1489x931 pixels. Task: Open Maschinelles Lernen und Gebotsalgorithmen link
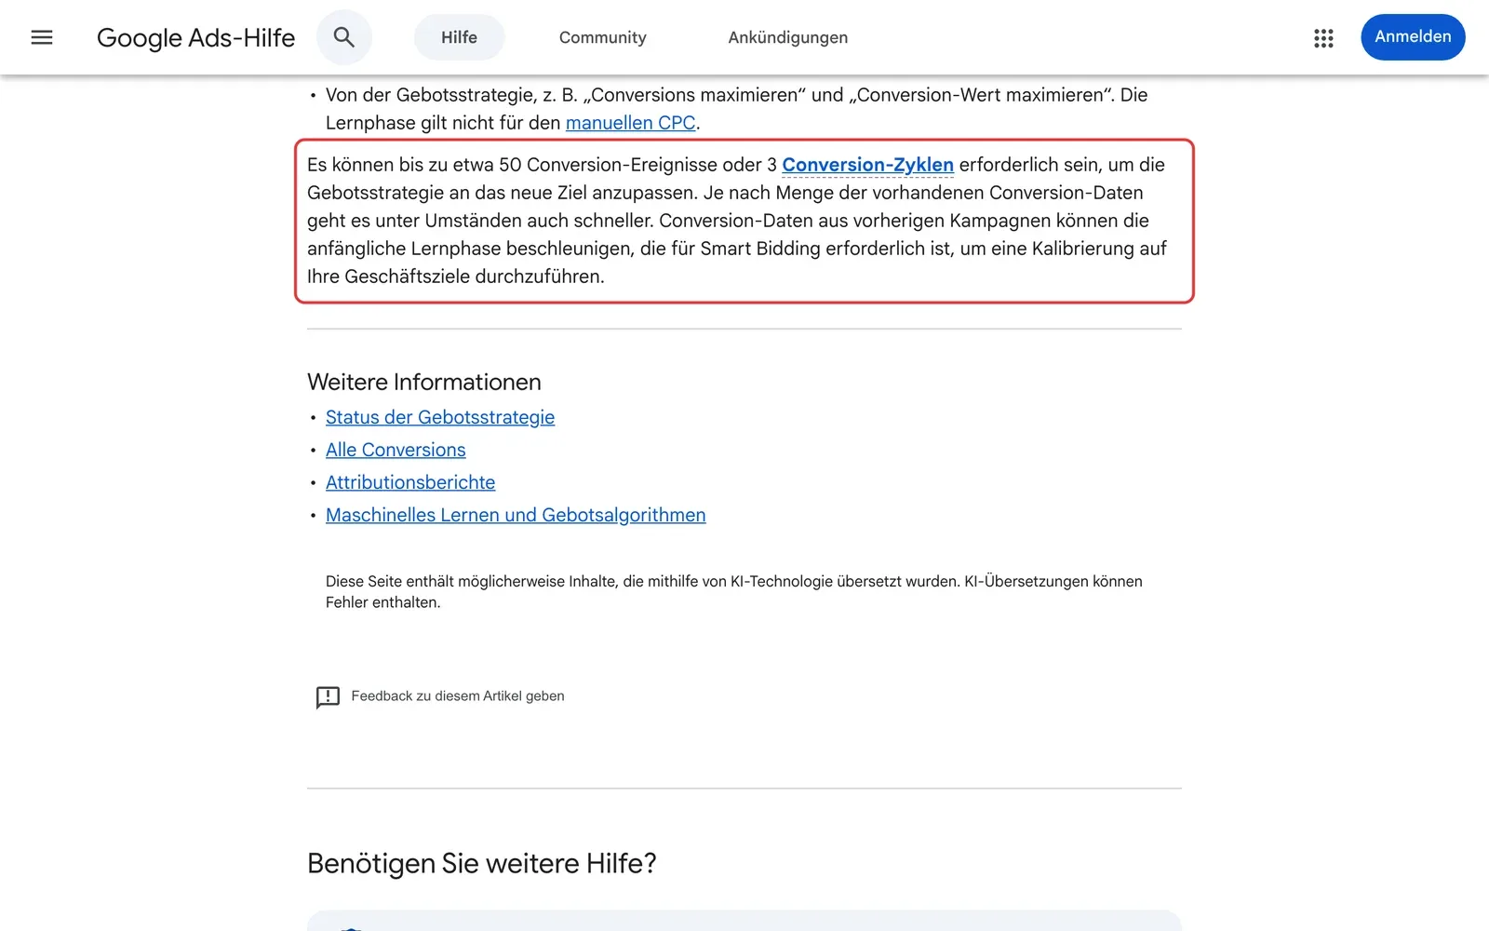(516, 515)
